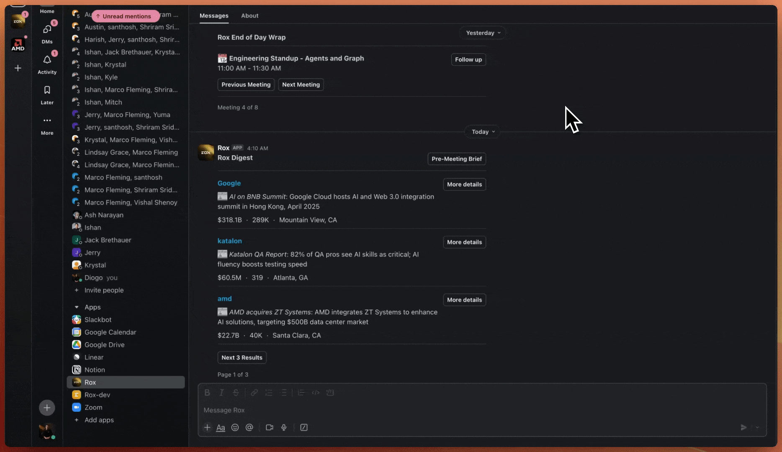
Task: Select the Messages tab
Action: click(x=214, y=15)
